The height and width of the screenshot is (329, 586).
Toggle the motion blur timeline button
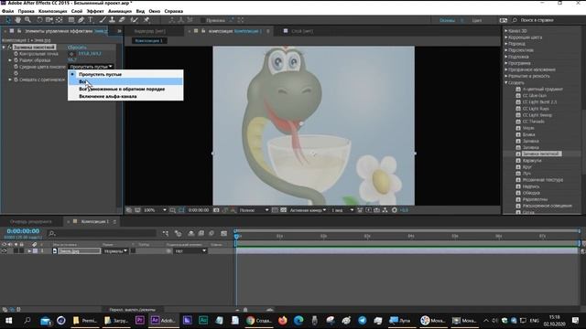tap(212, 234)
